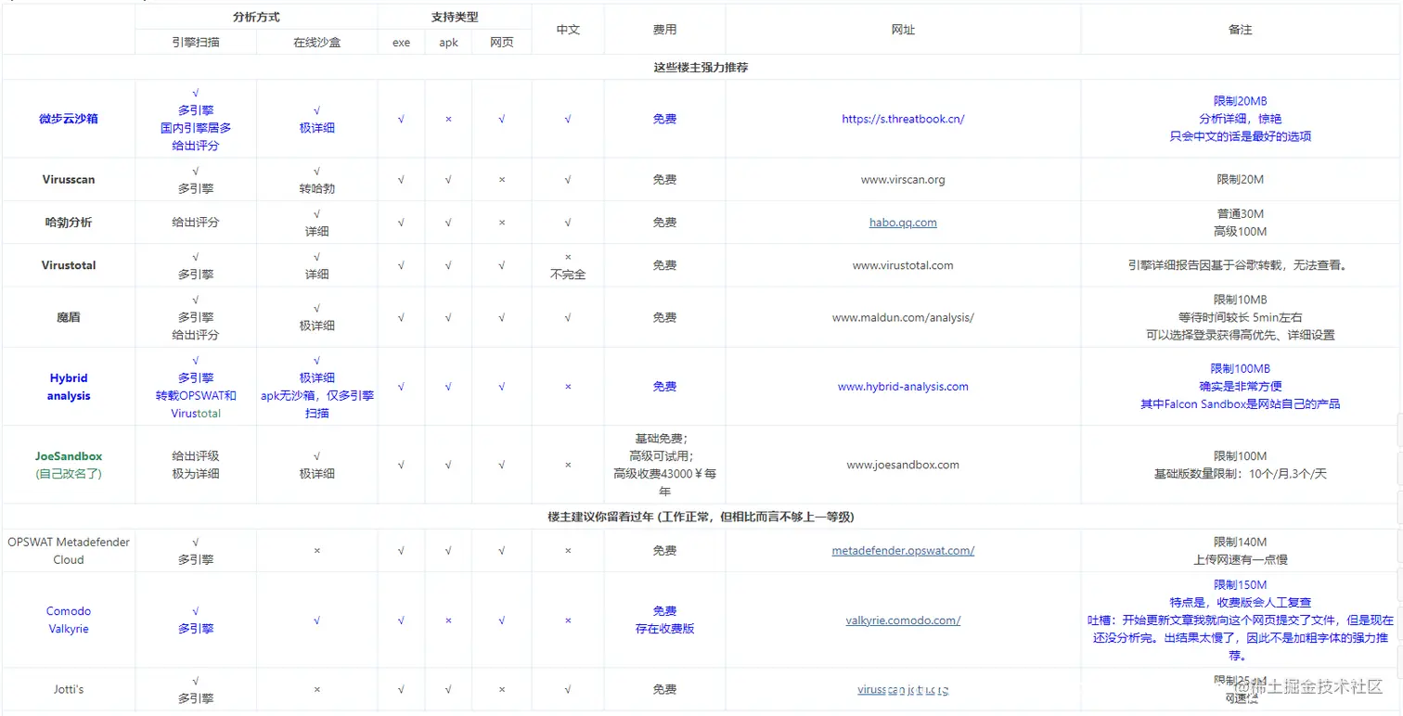Click the 极为详细 engine cell for JoeSandbox
The height and width of the screenshot is (716, 1403).
tap(196, 474)
